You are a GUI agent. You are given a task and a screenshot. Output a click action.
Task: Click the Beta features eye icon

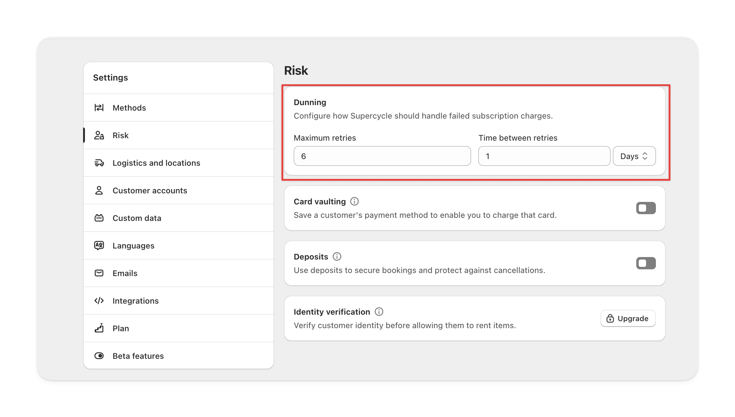(99, 356)
